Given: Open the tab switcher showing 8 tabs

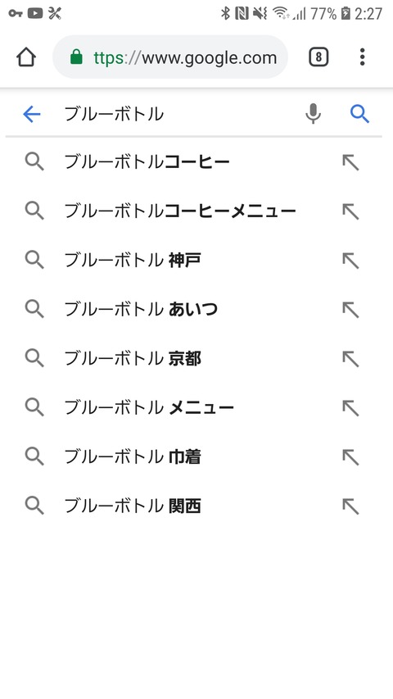Looking at the screenshot, I should [318, 57].
